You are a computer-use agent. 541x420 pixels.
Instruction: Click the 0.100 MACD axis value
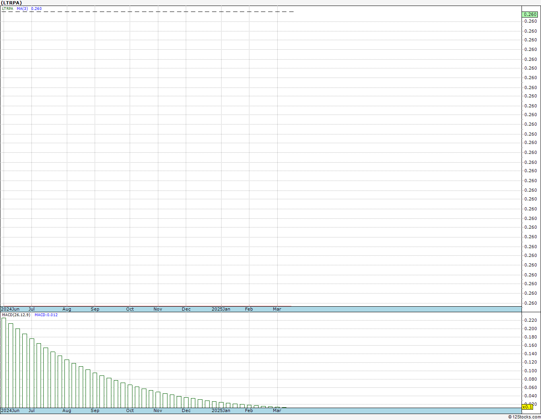click(531, 371)
